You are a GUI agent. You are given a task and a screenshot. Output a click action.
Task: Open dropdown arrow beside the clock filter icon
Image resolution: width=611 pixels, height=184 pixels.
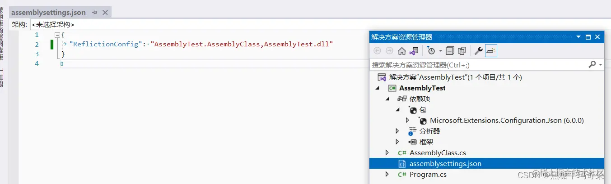tap(440, 51)
